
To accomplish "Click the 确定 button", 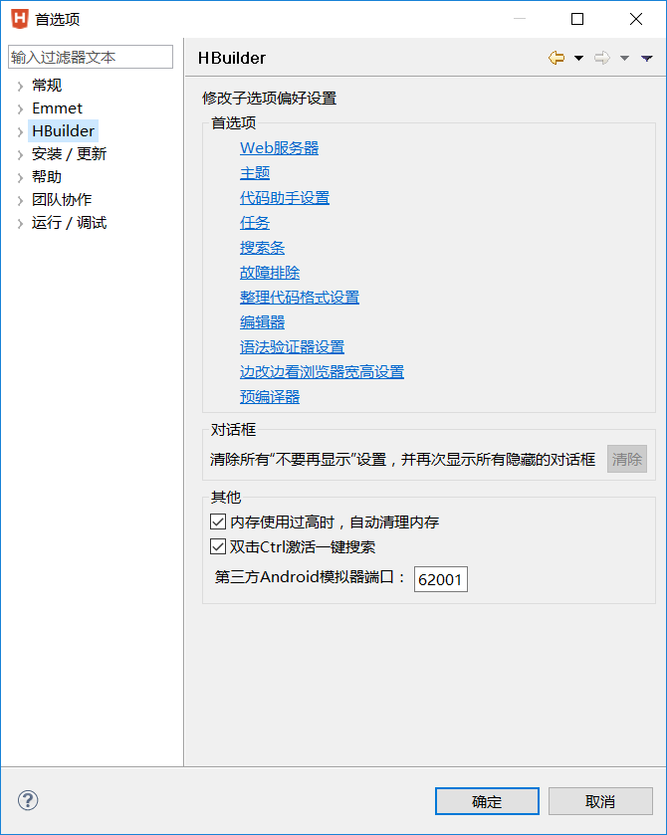I will click(x=487, y=801).
